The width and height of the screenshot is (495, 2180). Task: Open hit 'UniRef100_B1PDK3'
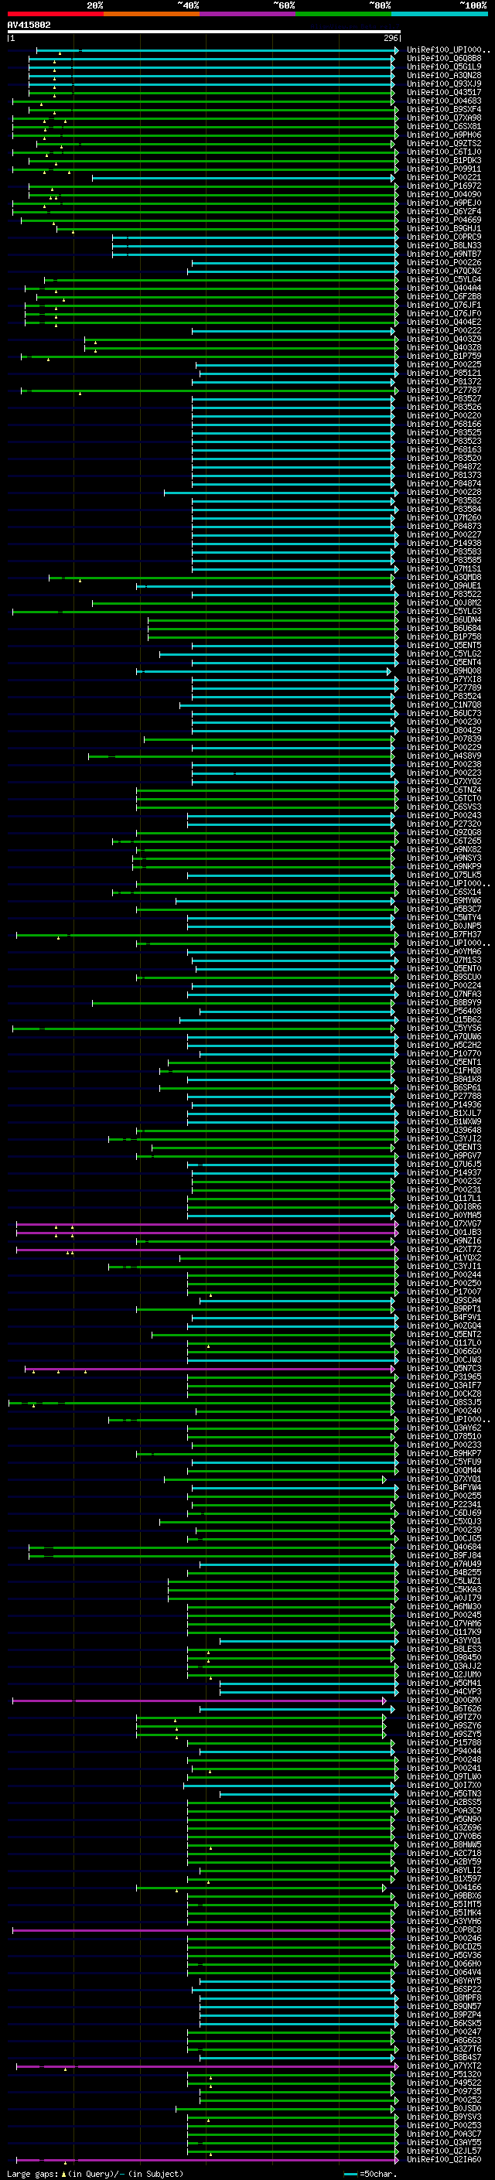444,160
